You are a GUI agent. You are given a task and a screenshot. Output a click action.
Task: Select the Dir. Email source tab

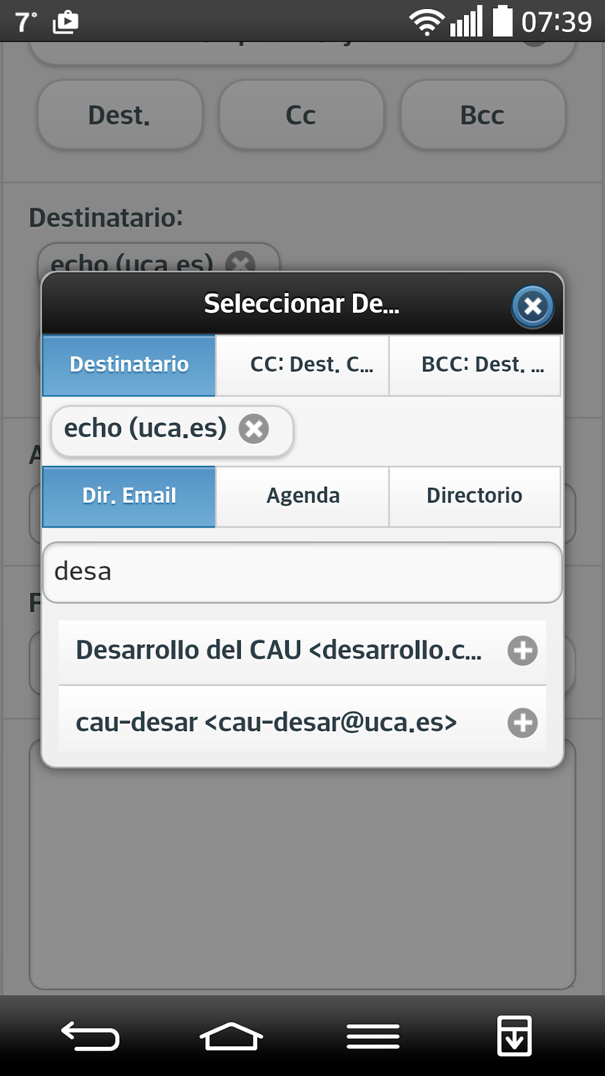click(x=129, y=496)
